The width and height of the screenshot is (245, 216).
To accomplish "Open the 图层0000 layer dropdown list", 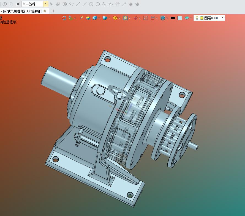I will [x=222, y=18].
